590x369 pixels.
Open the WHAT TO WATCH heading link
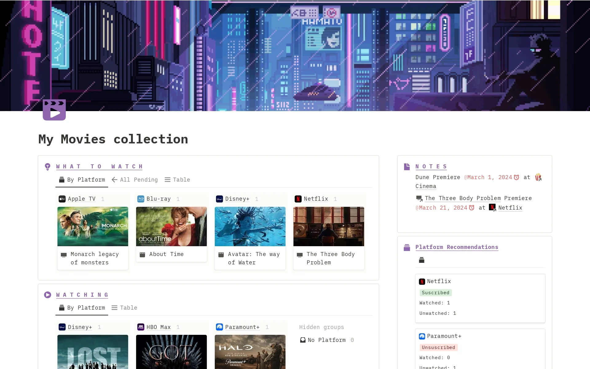tap(99, 166)
